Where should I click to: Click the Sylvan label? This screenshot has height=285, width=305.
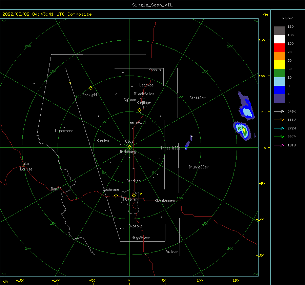tap(130, 100)
